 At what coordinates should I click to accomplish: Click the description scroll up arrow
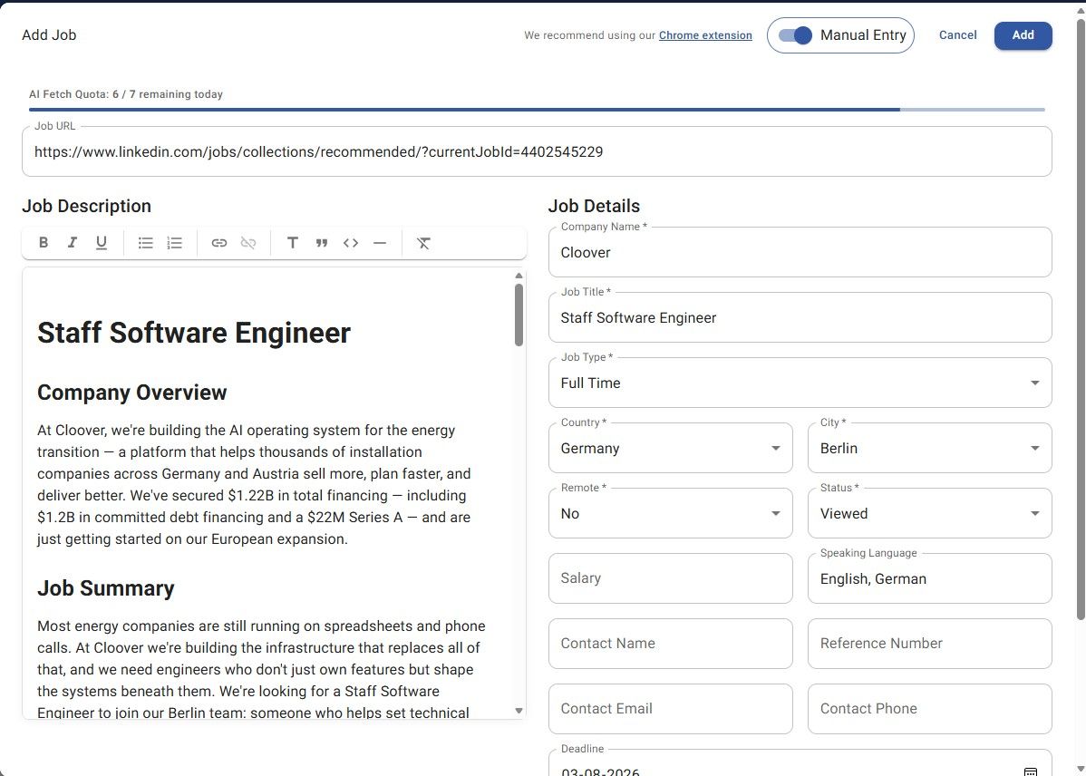click(x=519, y=276)
